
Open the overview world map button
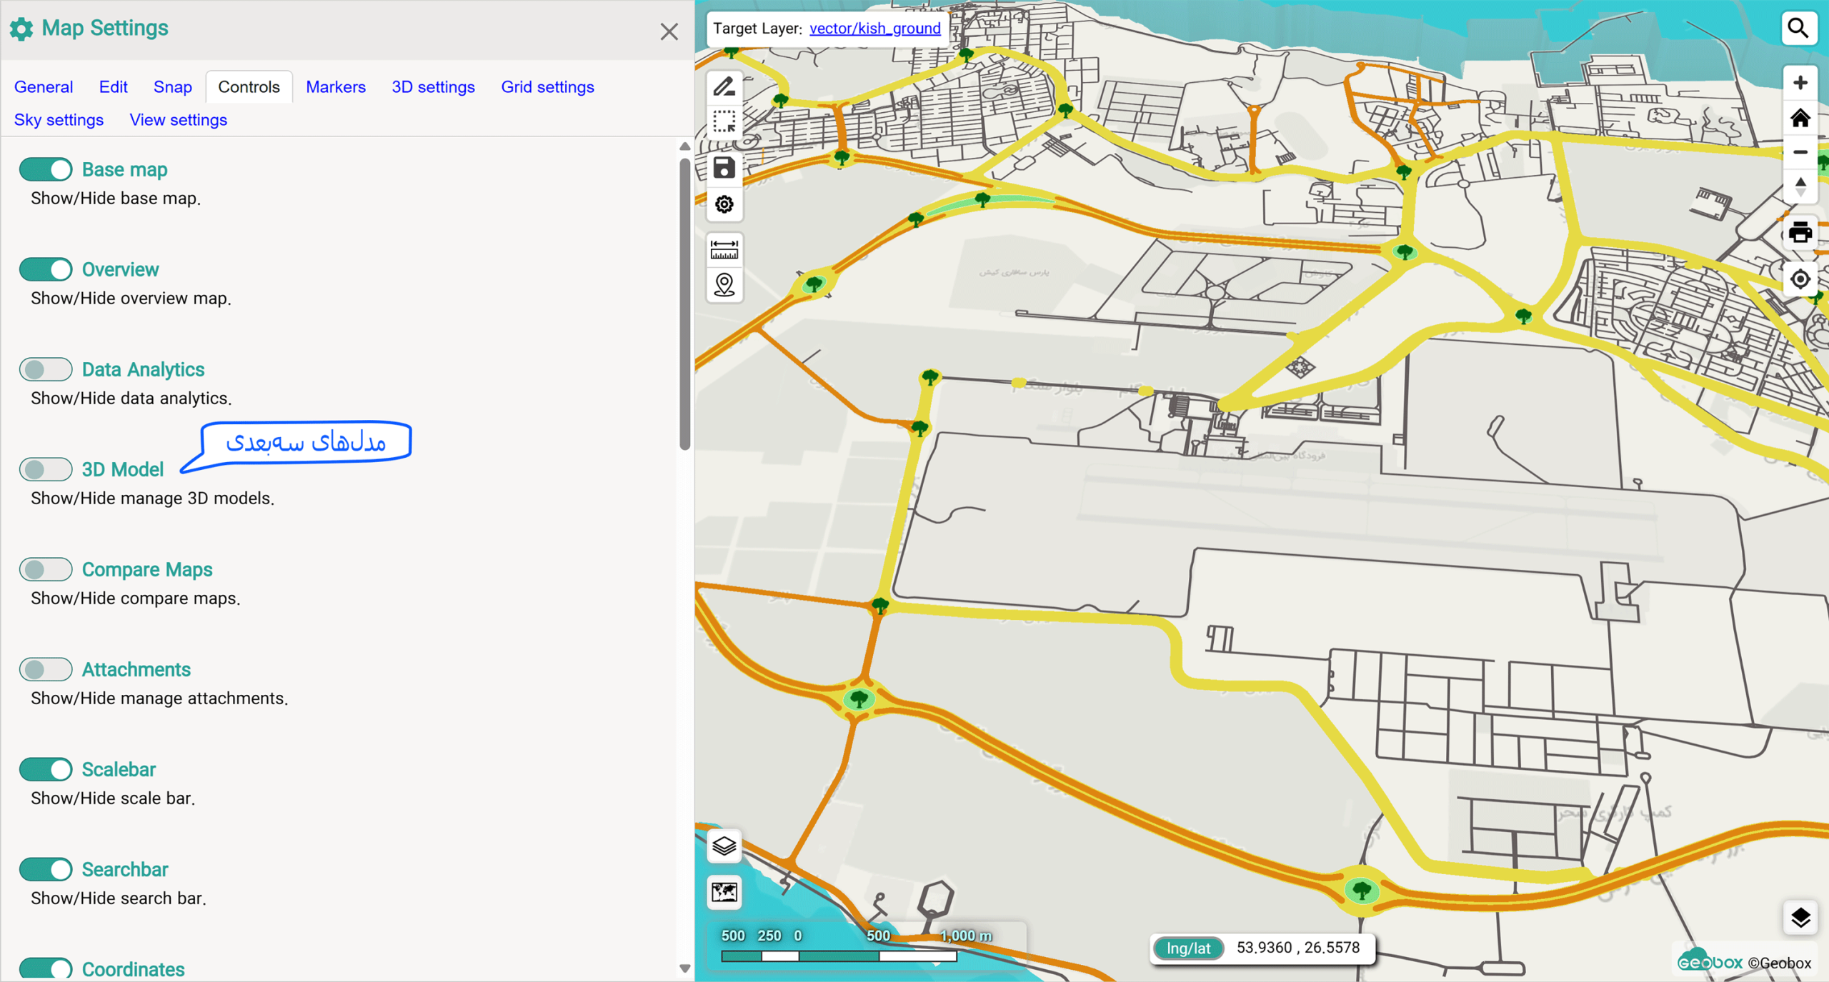click(724, 892)
